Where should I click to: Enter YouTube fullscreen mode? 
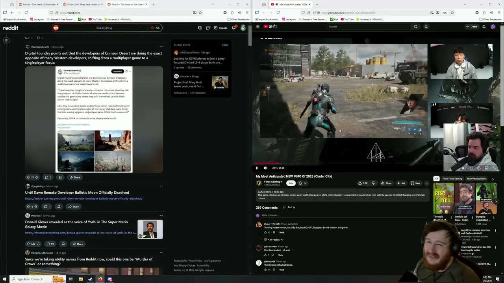pyautogui.click(x=495, y=168)
